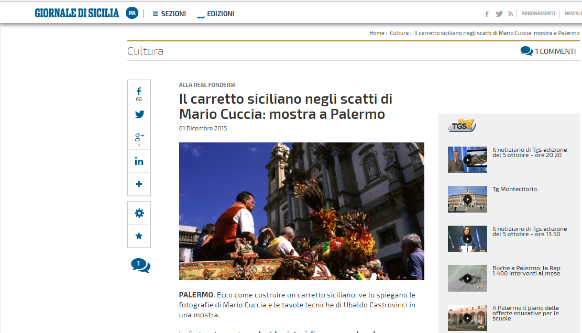Open Buche a Palermo video thumbnail

pos(467,278)
